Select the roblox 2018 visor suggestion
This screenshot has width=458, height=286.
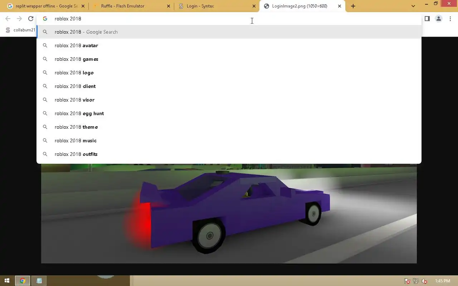[x=229, y=100]
